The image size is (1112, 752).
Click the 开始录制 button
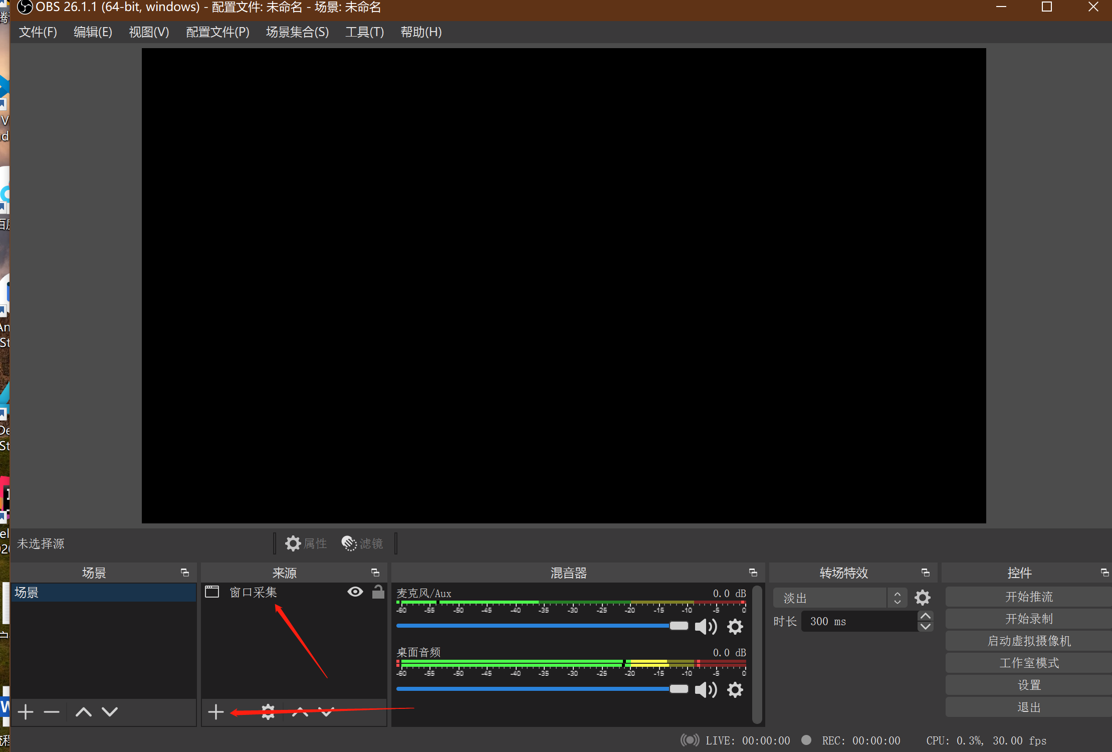coord(1028,619)
